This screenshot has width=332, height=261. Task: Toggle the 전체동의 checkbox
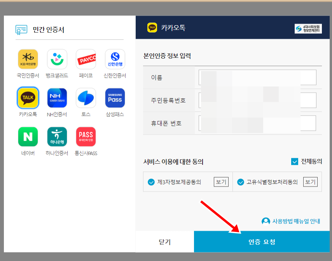(x=295, y=162)
